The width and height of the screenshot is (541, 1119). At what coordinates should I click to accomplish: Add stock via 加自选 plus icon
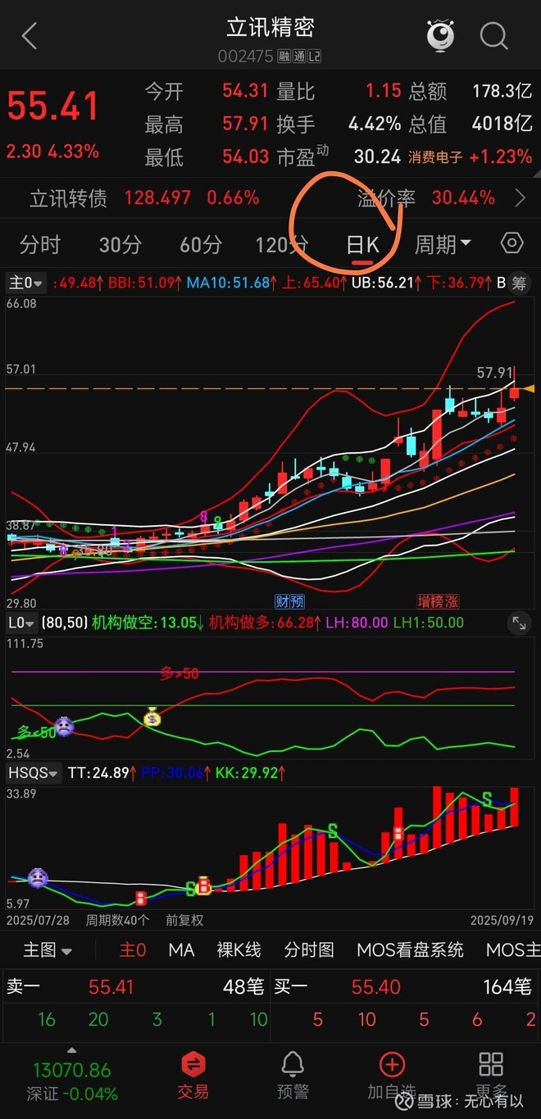pos(392,1064)
